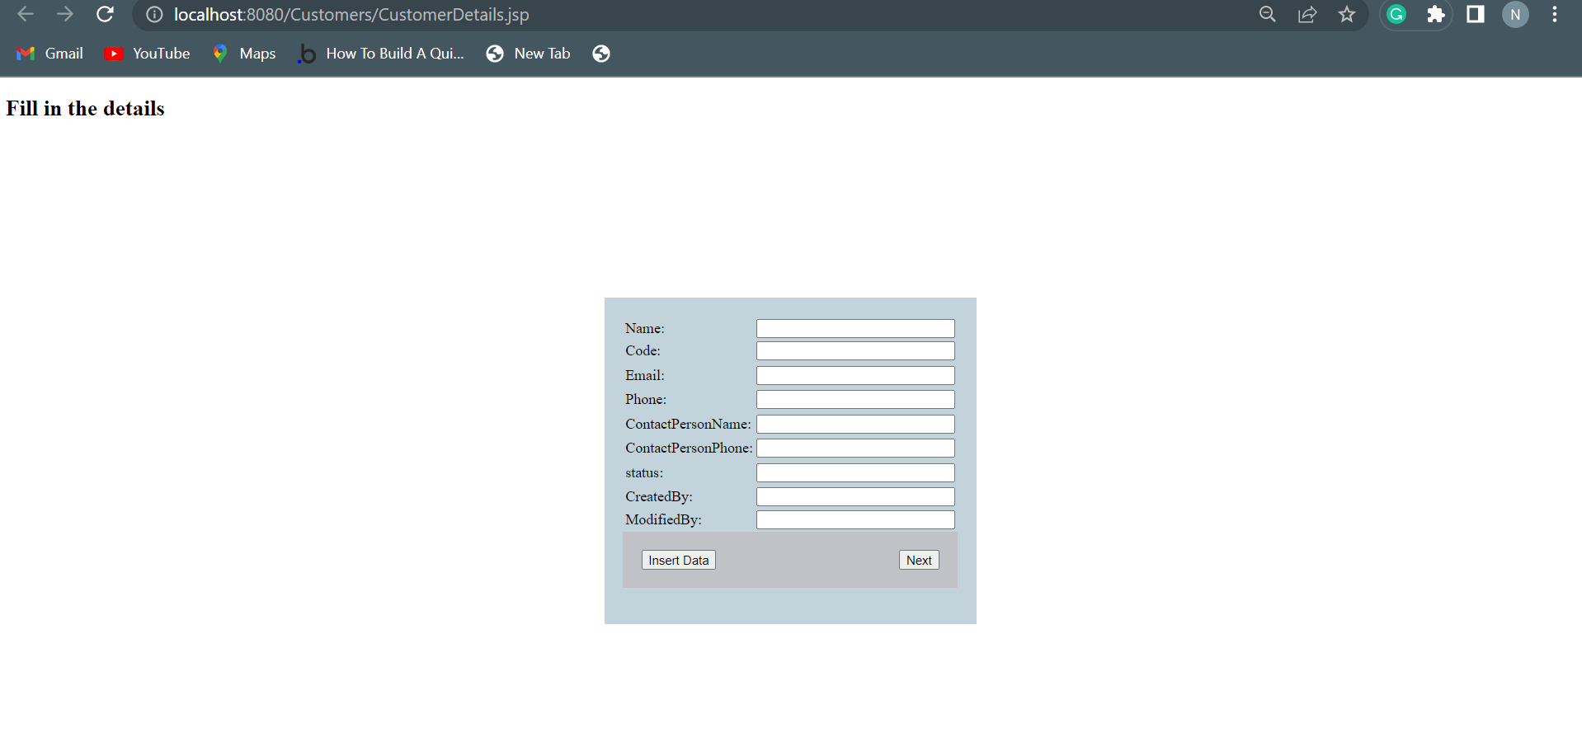The height and width of the screenshot is (756, 1582).
Task: Click the site information icon in address bar
Action: click(153, 14)
